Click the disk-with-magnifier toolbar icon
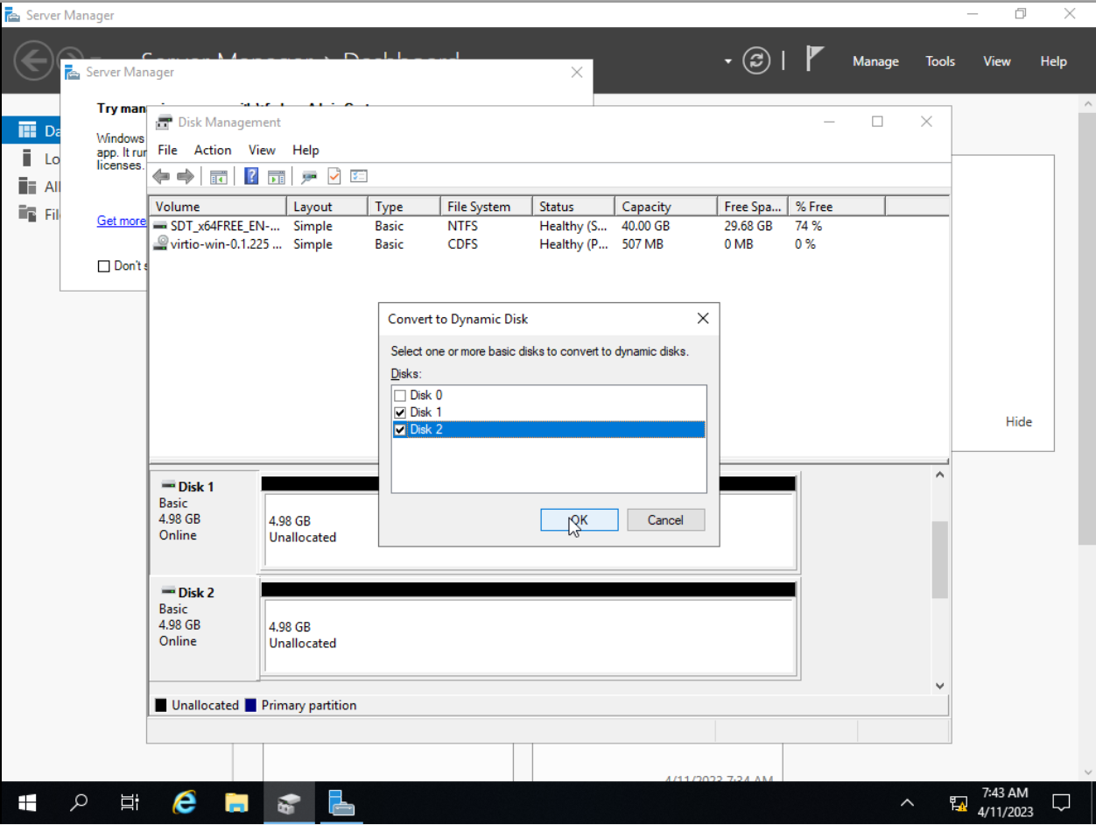The image size is (1096, 825). click(x=309, y=177)
